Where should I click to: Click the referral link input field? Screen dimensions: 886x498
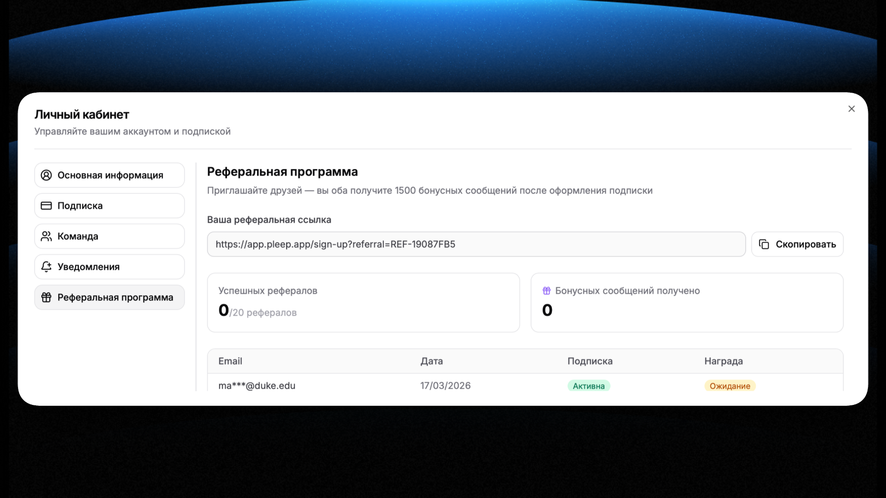tap(476, 244)
